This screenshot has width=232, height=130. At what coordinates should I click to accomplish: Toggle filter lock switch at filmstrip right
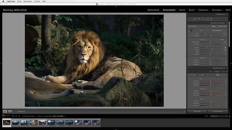[x=229, y=116]
